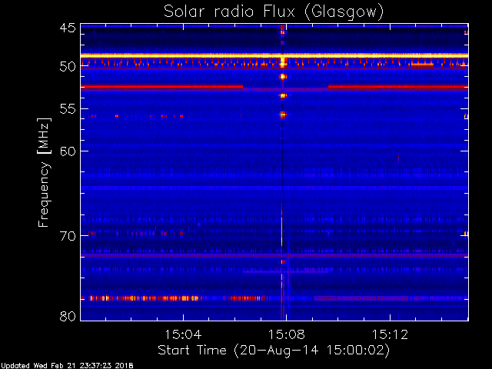
Task: Click the 'Start Time (20-Aug-14 15:00:02)' label
Action: pyautogui.click(x=274, y=351)
